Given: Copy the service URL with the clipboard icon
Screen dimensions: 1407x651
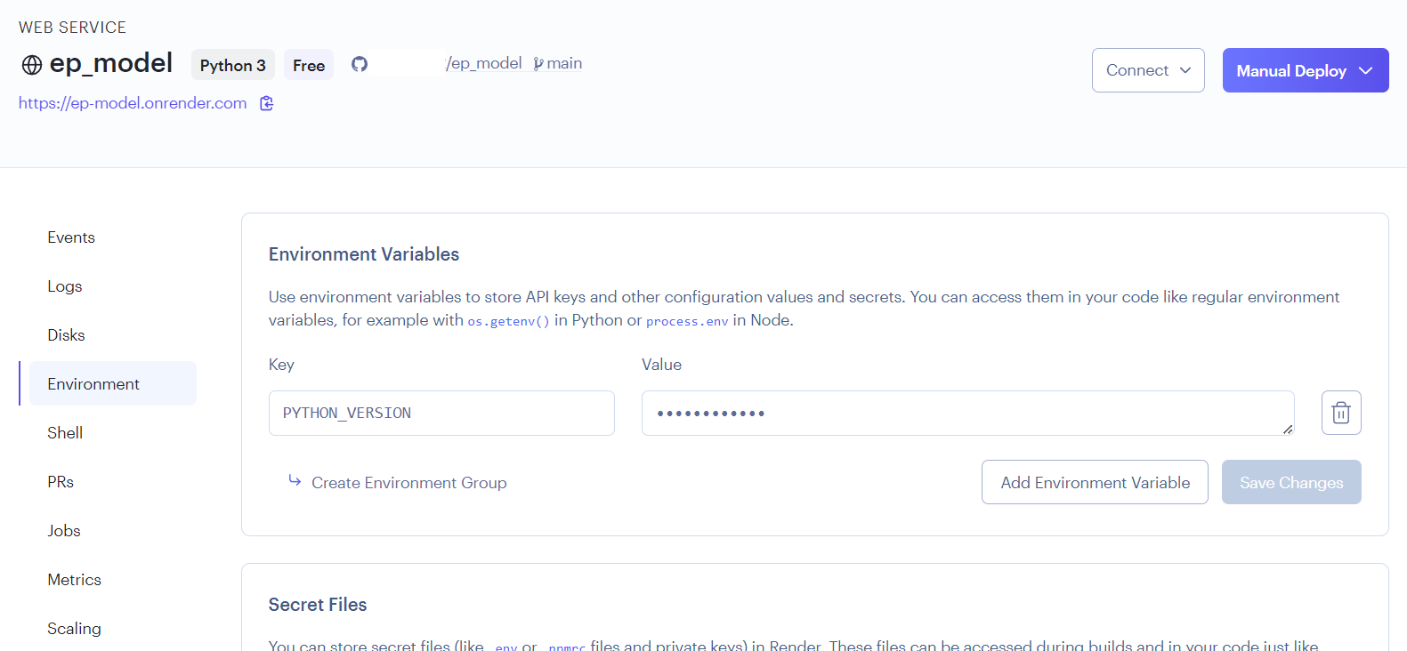Looking at the screenshot, I should pyautogui.click(x=266, y=103).
